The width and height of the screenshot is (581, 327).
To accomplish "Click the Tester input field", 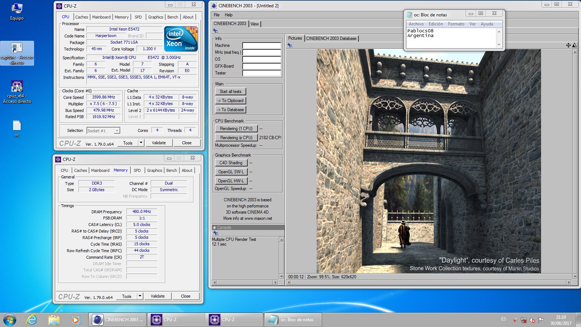I will tap(262, 73).
